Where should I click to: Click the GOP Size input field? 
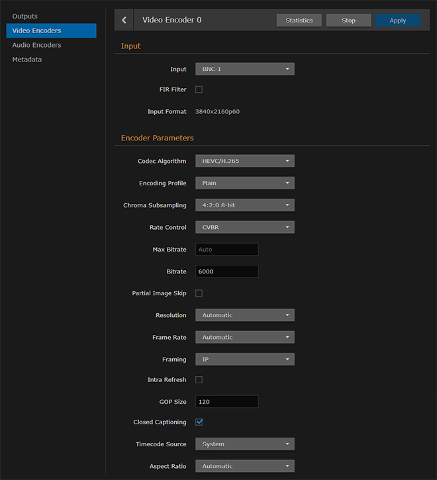(x=226, y=402)
